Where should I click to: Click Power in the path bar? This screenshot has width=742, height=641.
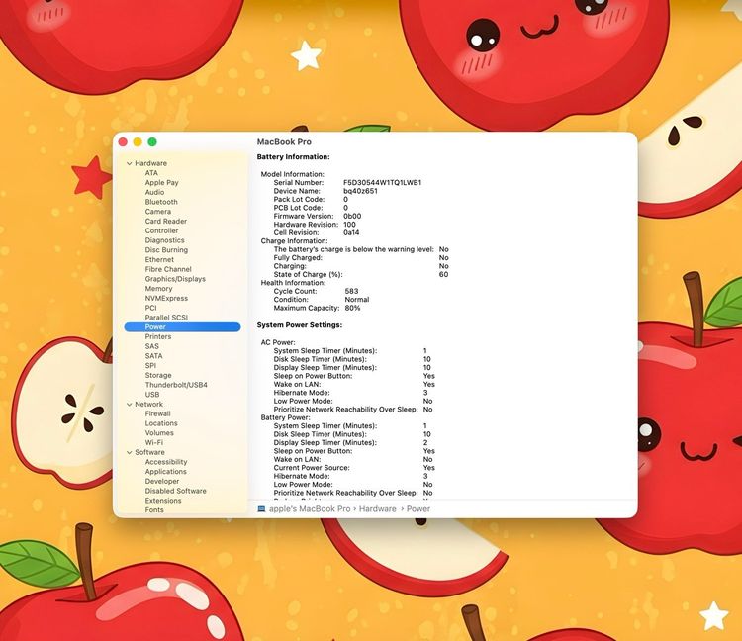(418, 509)
